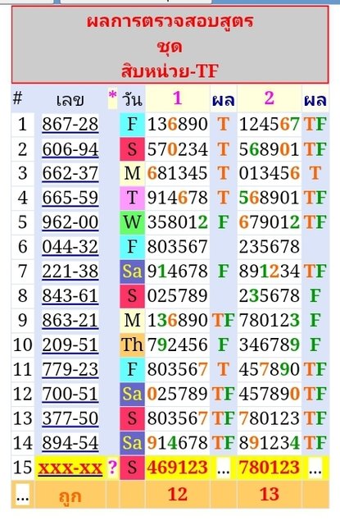Select the purple column 1 header

178,98
